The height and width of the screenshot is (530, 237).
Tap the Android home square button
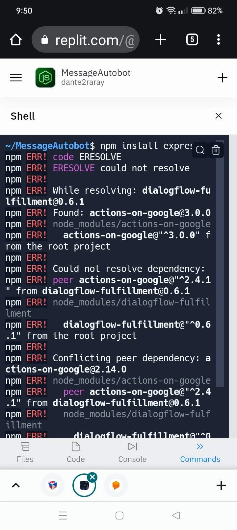pyautogui.click(x=119, y=515)
